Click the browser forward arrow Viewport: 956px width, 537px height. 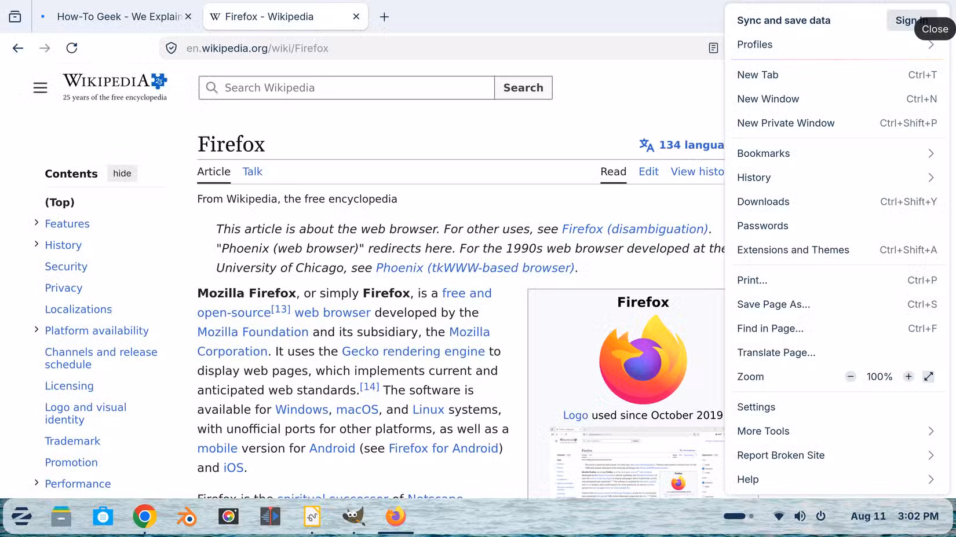click(45, 48)
